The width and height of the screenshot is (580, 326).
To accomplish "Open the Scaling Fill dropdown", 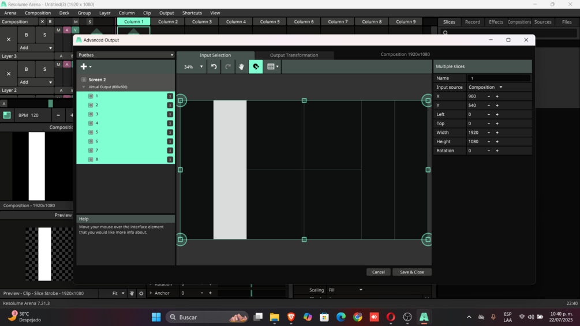I will tap(346, 290).
